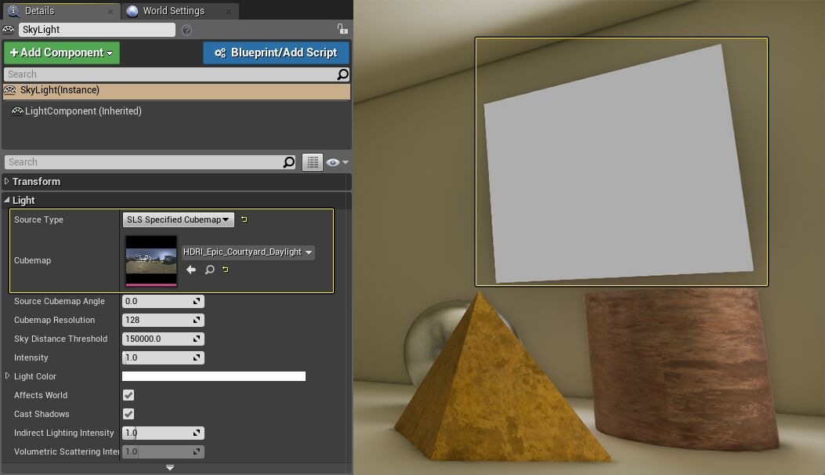Click the white Light Color swatch
The width and height of the screenshot is (825, 475).
pyautogui.click(x=213, y=376)
